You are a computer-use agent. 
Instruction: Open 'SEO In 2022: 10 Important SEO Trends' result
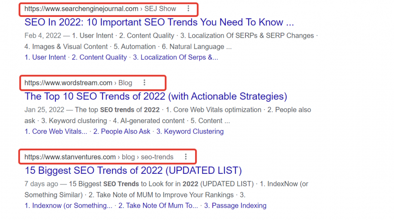(159, 22)
